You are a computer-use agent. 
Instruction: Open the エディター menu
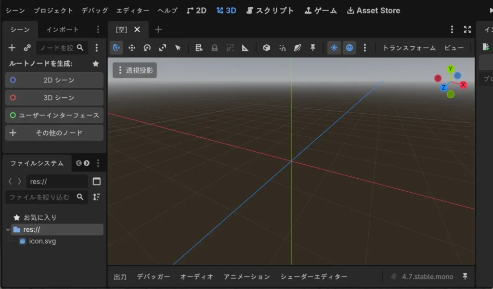coord(133,11)
